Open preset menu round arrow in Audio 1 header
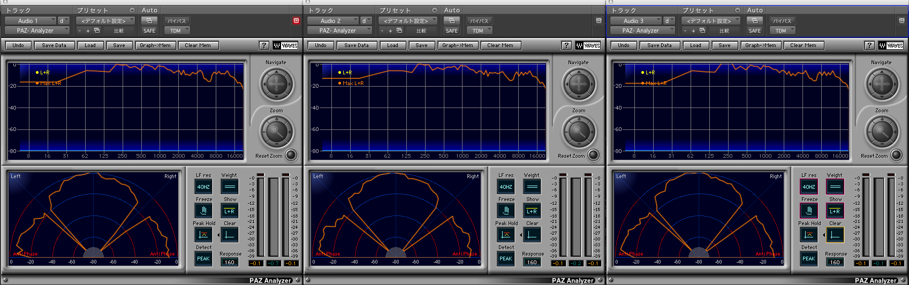 [x=132, y=10]
